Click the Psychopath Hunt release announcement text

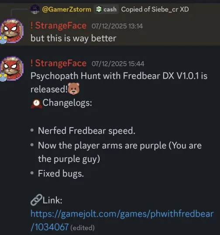119,83
